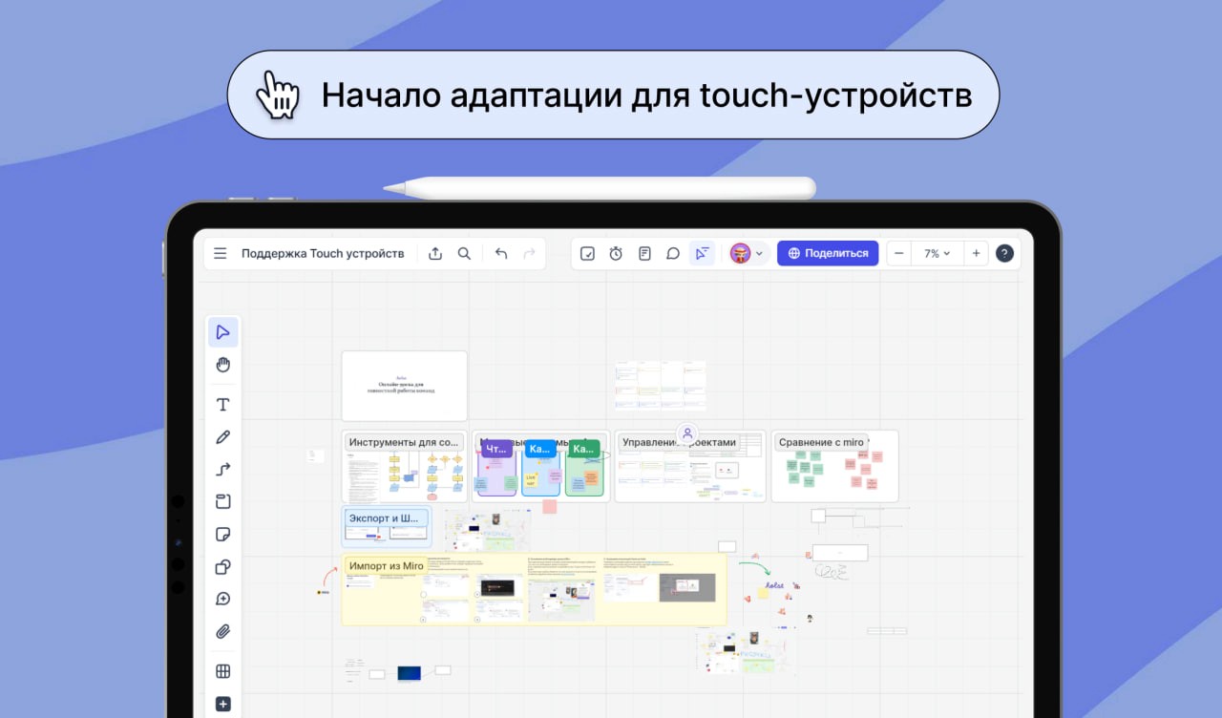Image resolution: width=1222 pixels, height=718 pixels.
Task: Select the pink square sticky on canvas
Action: [x=550, y=507]
